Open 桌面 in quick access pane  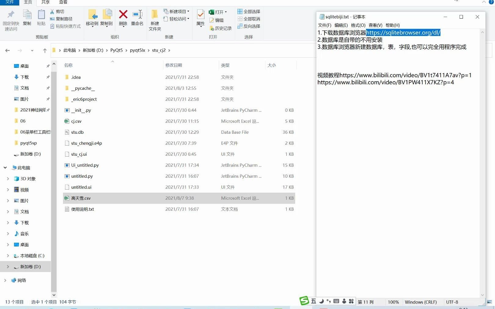pos(24,66)
